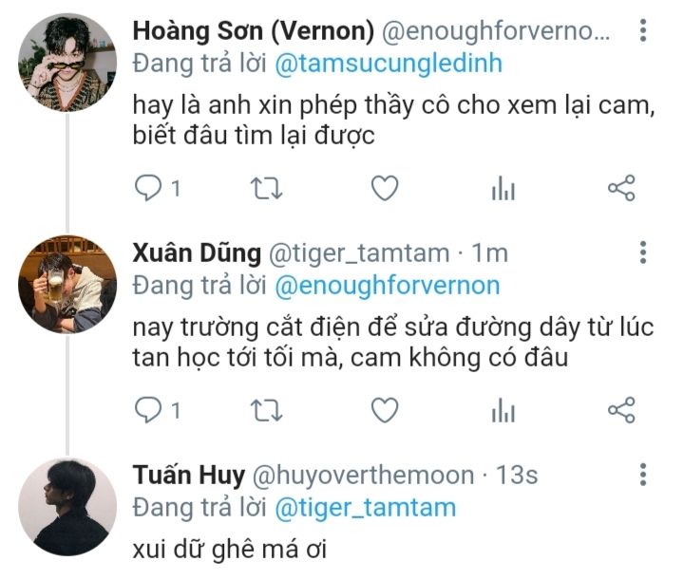Retweet Hoàng Sơn's tweet
The image size is (683, 580).
[266, 189]
